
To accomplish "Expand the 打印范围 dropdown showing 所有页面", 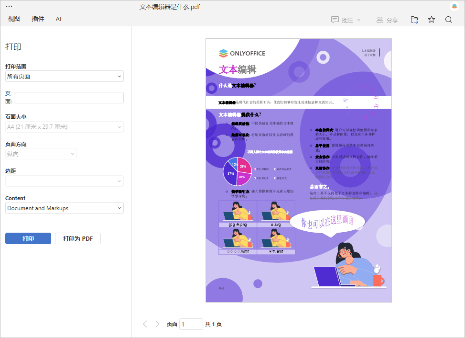I will pyautogui.click(x=64, y=76).
